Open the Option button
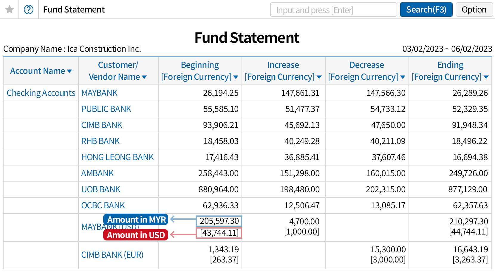The width and height of the screenshot is (495, 272). click(474, 10)
